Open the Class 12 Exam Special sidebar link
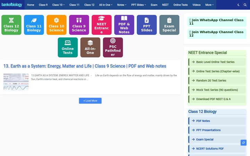The width and height of the screenshot is (250, 156). coord(217,139)
